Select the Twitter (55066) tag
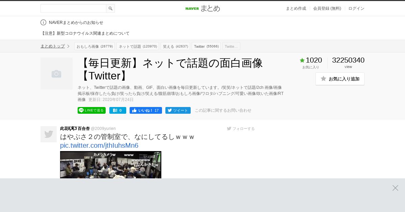The height and width of the screenshot is (212, 405). point(206,46)
